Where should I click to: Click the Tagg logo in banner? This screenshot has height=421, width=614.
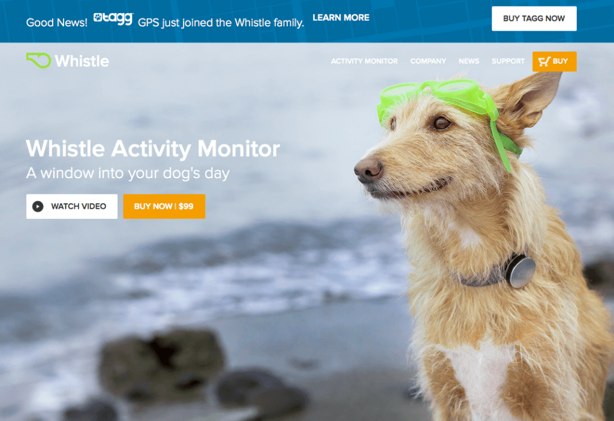[x=113, y=19]
